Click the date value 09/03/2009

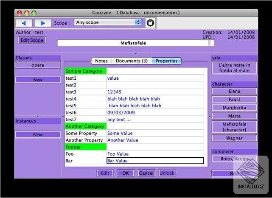155,112
